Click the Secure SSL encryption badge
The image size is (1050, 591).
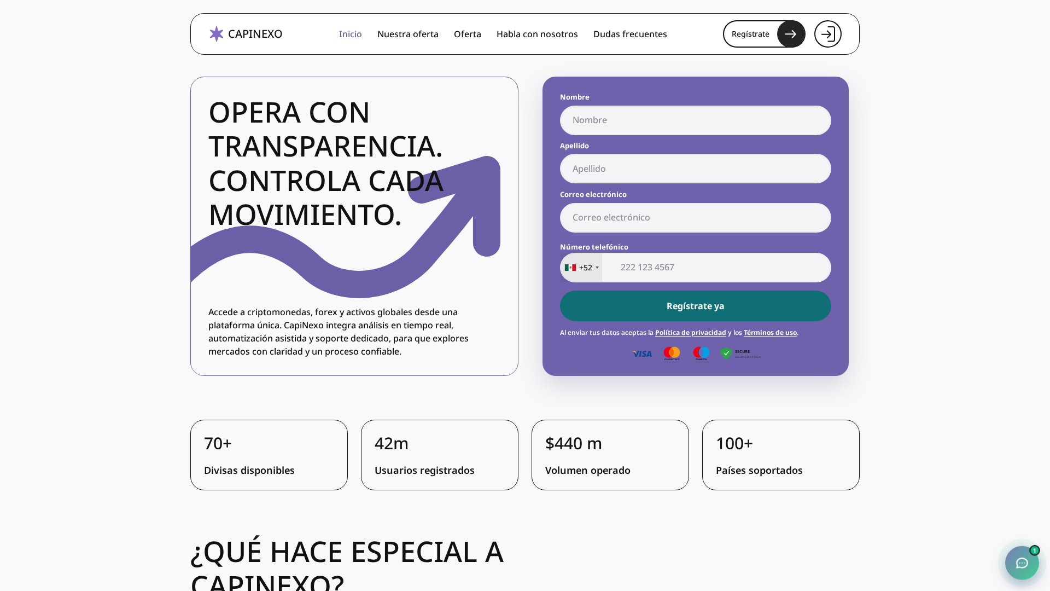click(740, 354)
